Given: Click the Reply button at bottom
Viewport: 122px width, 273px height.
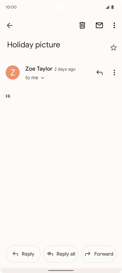Looking at the screenshot, I should [x=23, y=254].
